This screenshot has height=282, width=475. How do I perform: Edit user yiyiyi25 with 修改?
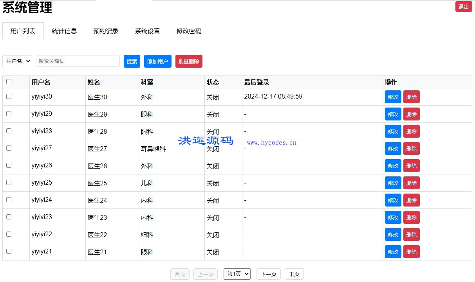pyautogui.click(x=393, y=183)
